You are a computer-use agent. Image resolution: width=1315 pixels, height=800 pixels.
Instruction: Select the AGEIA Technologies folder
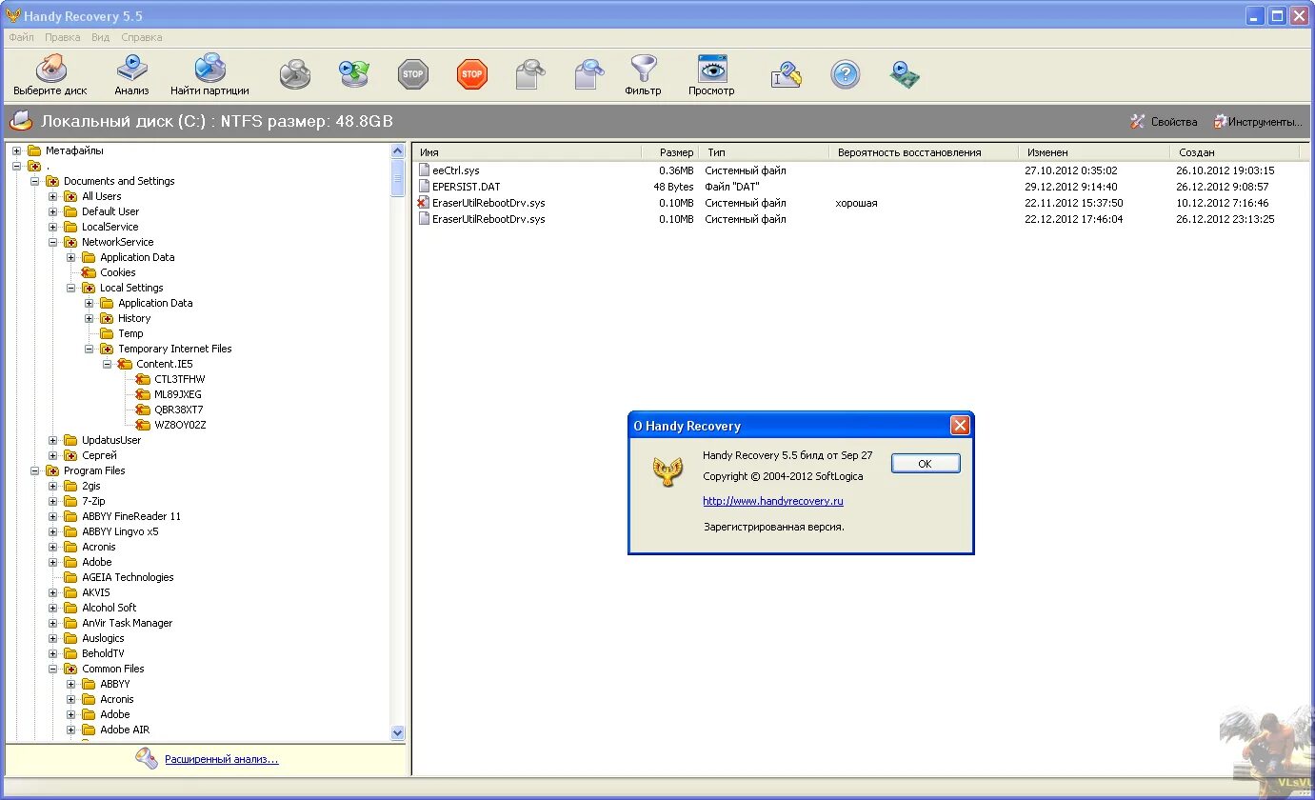[128, 577]
